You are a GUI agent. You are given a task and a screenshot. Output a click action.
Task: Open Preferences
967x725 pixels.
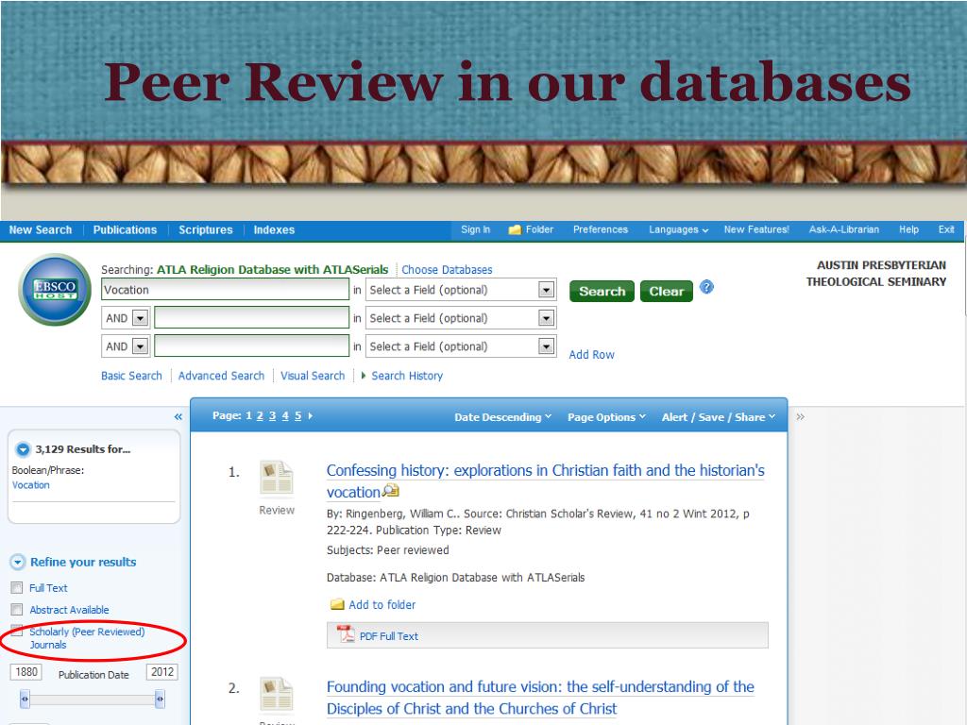[600, 229]
